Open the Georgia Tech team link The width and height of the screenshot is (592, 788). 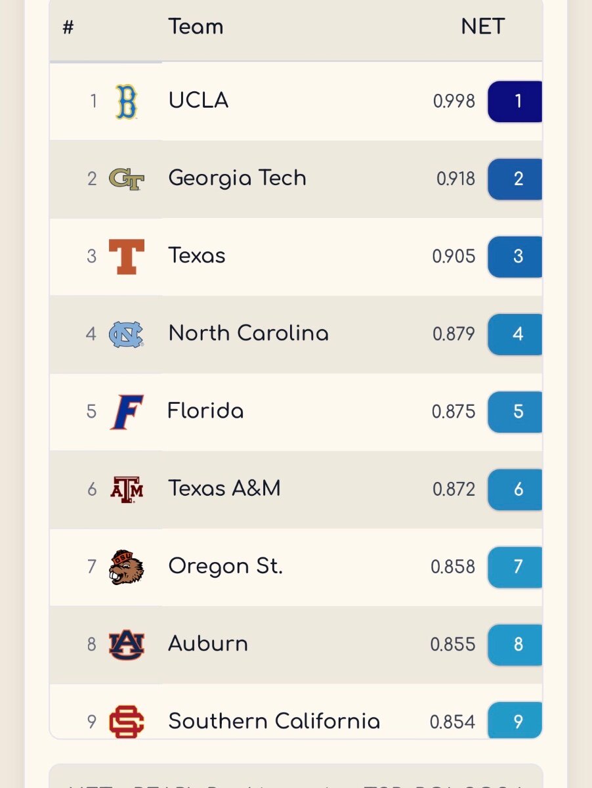click(x=237, y=178)
